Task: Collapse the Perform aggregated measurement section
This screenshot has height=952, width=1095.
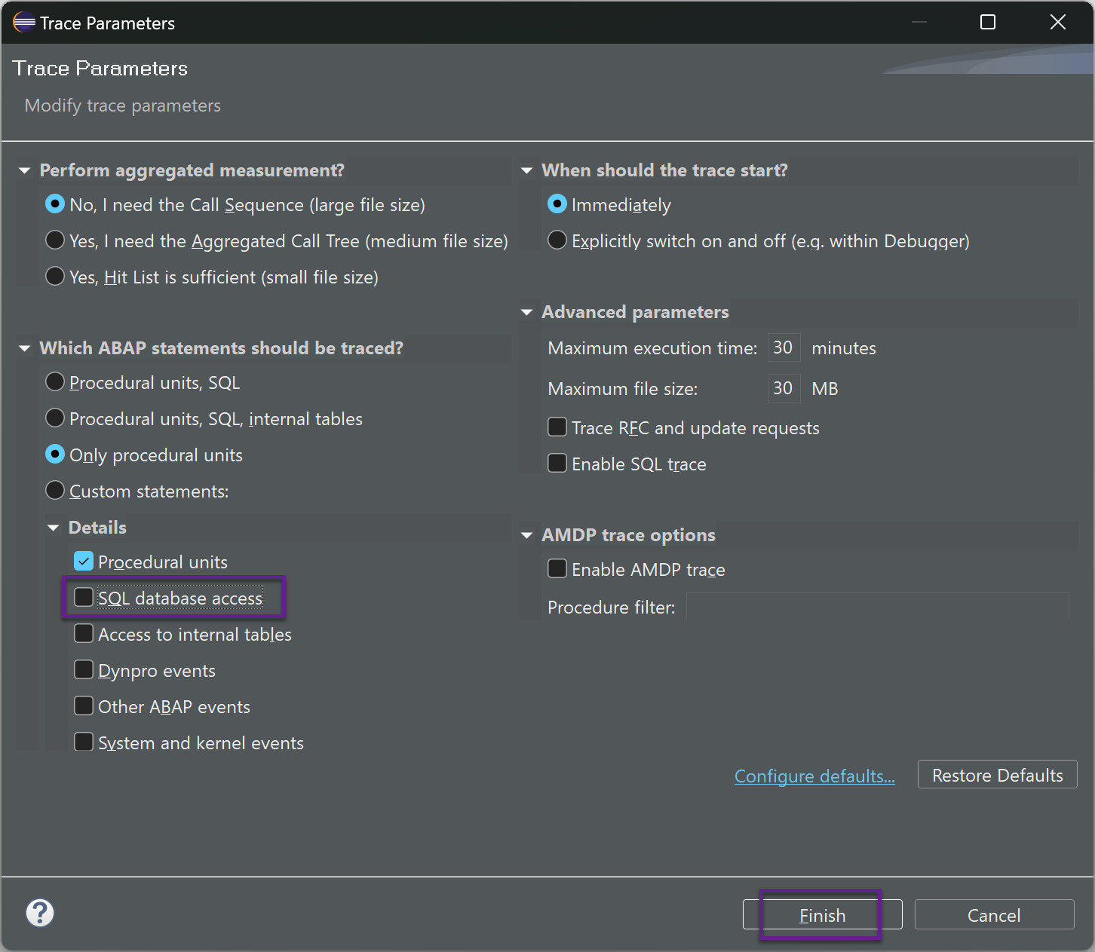Action: point(25,171)
